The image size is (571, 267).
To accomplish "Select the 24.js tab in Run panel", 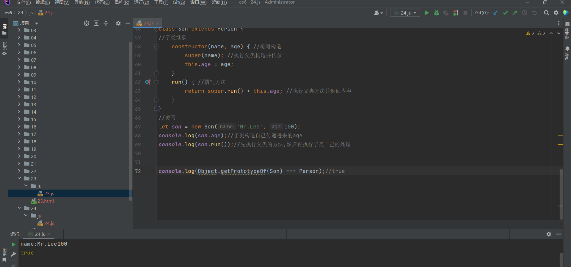I will [40, 234].
